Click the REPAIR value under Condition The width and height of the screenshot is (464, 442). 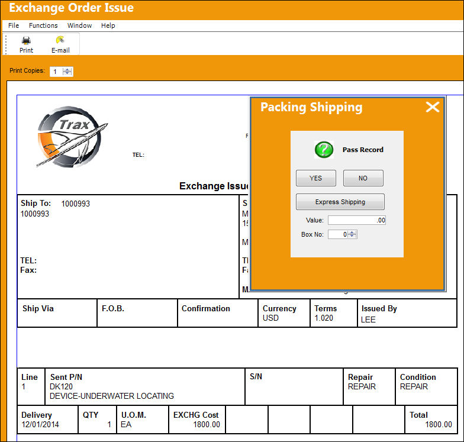pos(414,387)
